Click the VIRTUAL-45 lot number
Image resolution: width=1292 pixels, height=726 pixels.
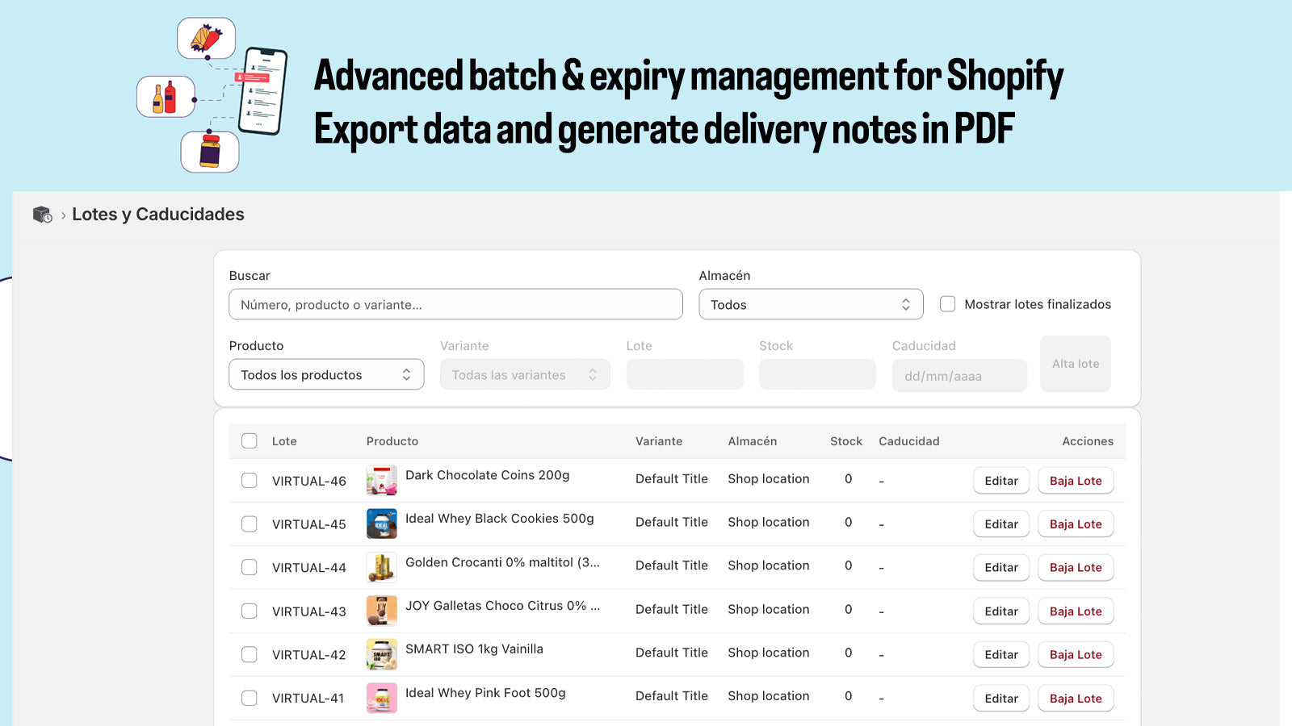click(309, 524)
